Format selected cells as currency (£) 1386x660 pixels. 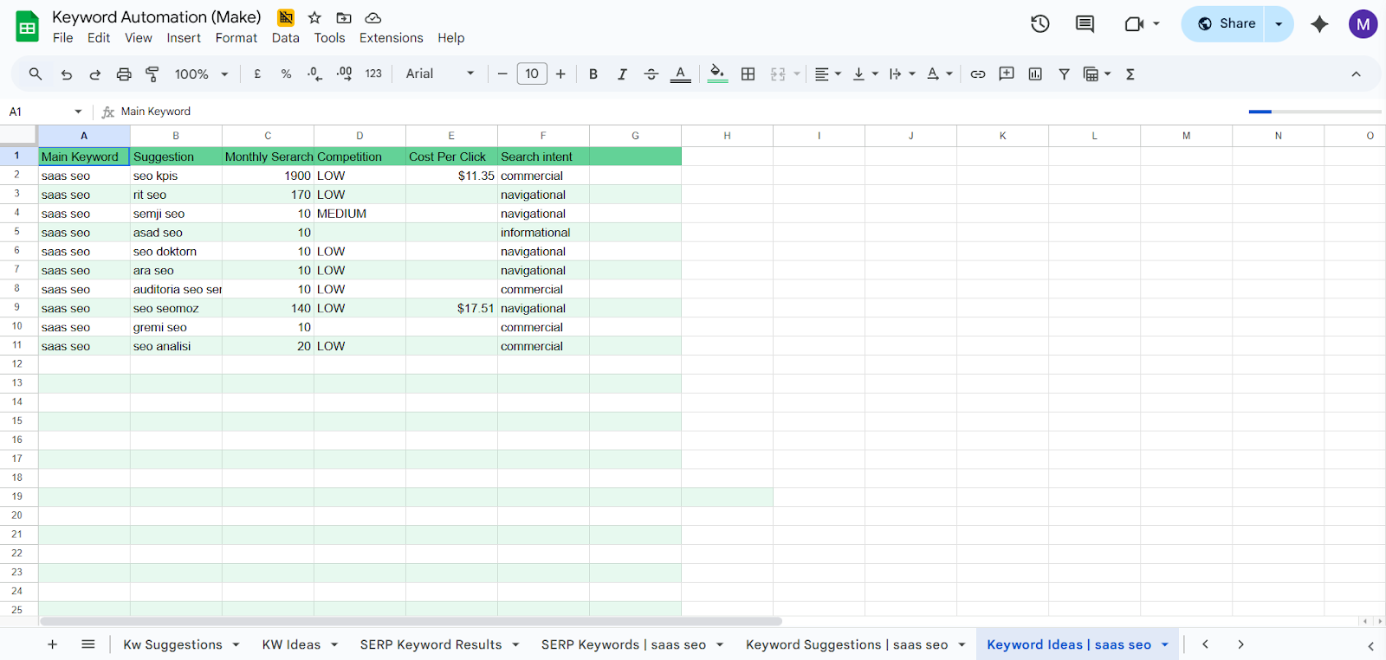[x=257, y=74]
